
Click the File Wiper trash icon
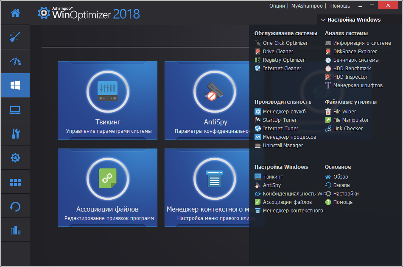[x=328, y=112]
